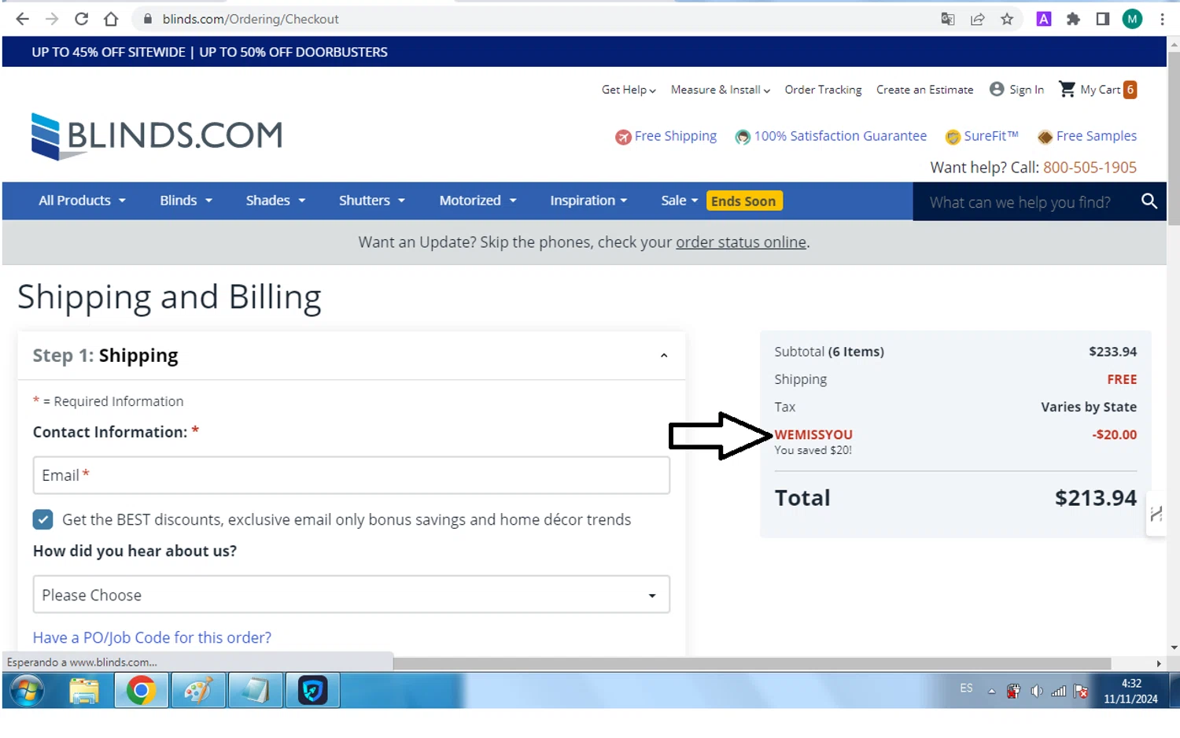This screenshot has height=738, width=1180.
Task: Open the Windows Start menu
Action: 26,691
